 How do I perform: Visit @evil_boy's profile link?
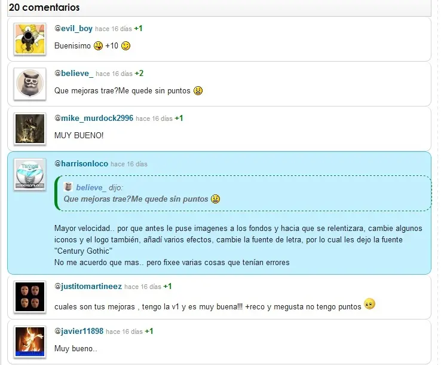tap(73, 29)
